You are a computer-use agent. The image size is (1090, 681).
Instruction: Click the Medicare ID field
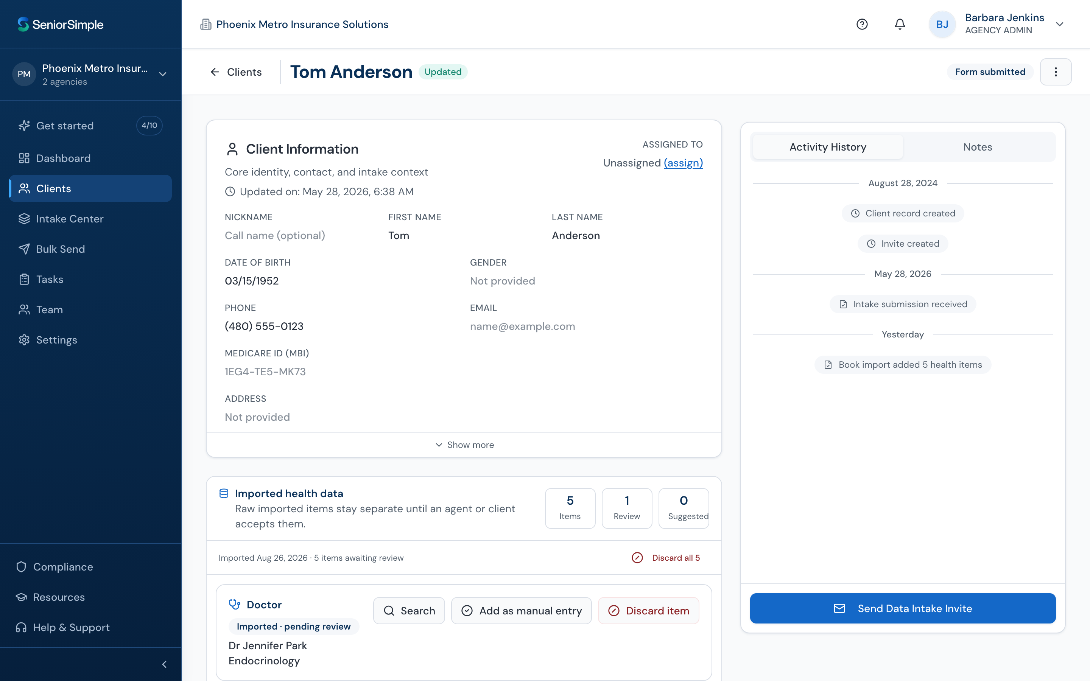tap(265, 372)
